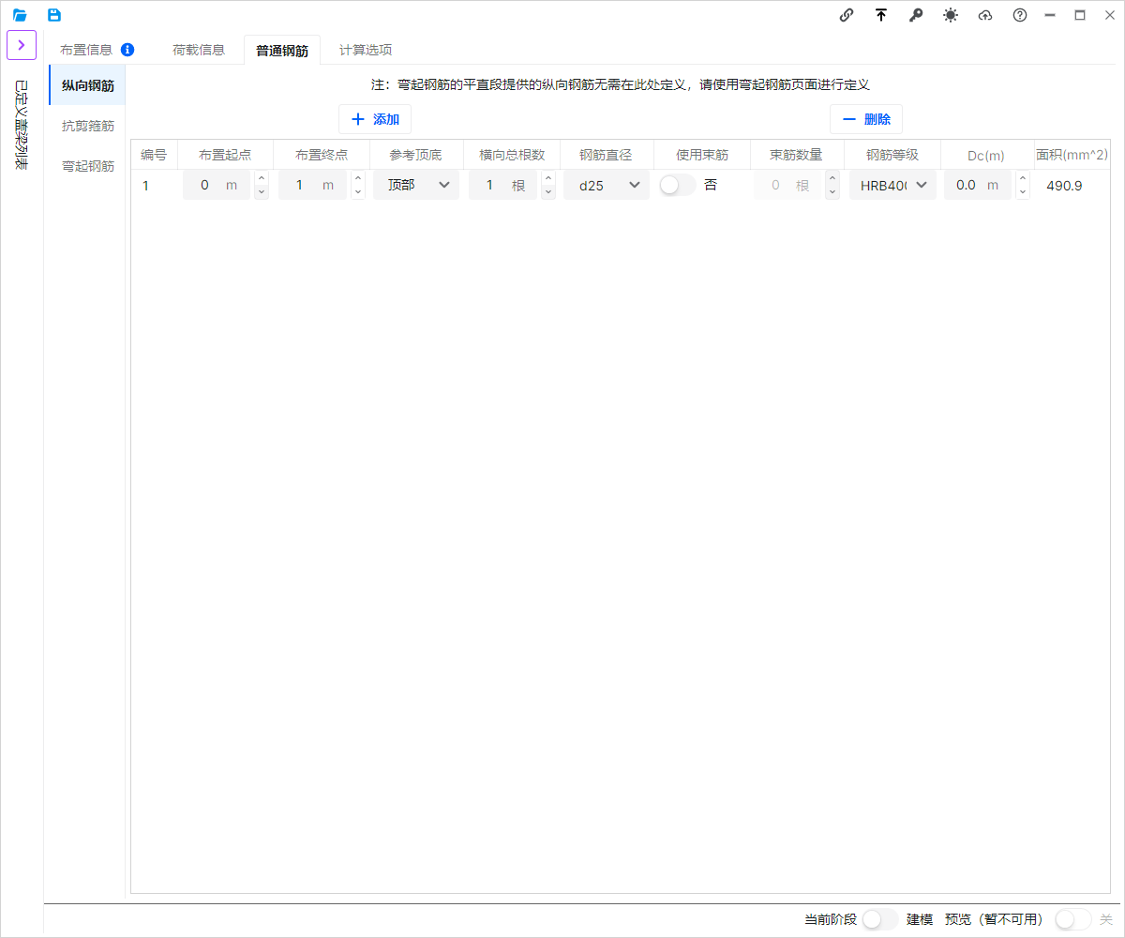Click the 删除 button

866,119
